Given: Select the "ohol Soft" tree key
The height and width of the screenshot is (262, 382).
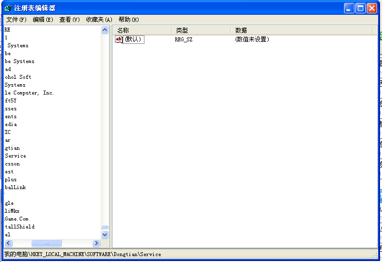Looking at the screenshot, I should [18, 77].
